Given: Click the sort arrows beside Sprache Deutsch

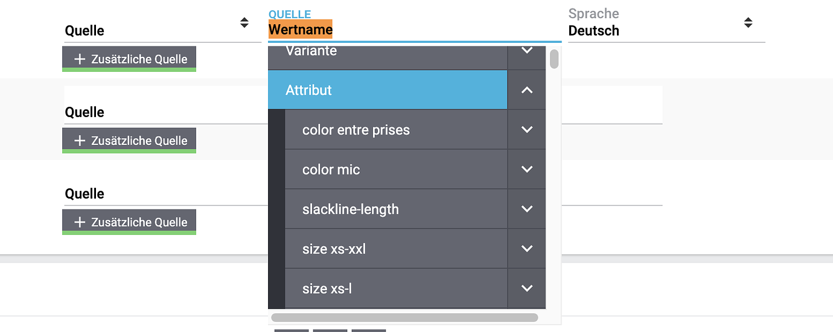Looking at the screenshot, I should 748,23.
